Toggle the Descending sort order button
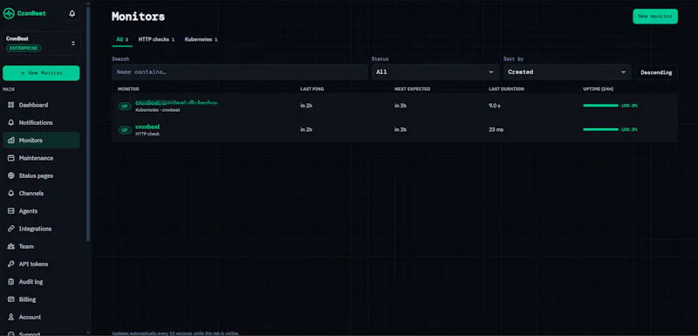Viewport: 698px width, 336px height. [x=657, y=72]
